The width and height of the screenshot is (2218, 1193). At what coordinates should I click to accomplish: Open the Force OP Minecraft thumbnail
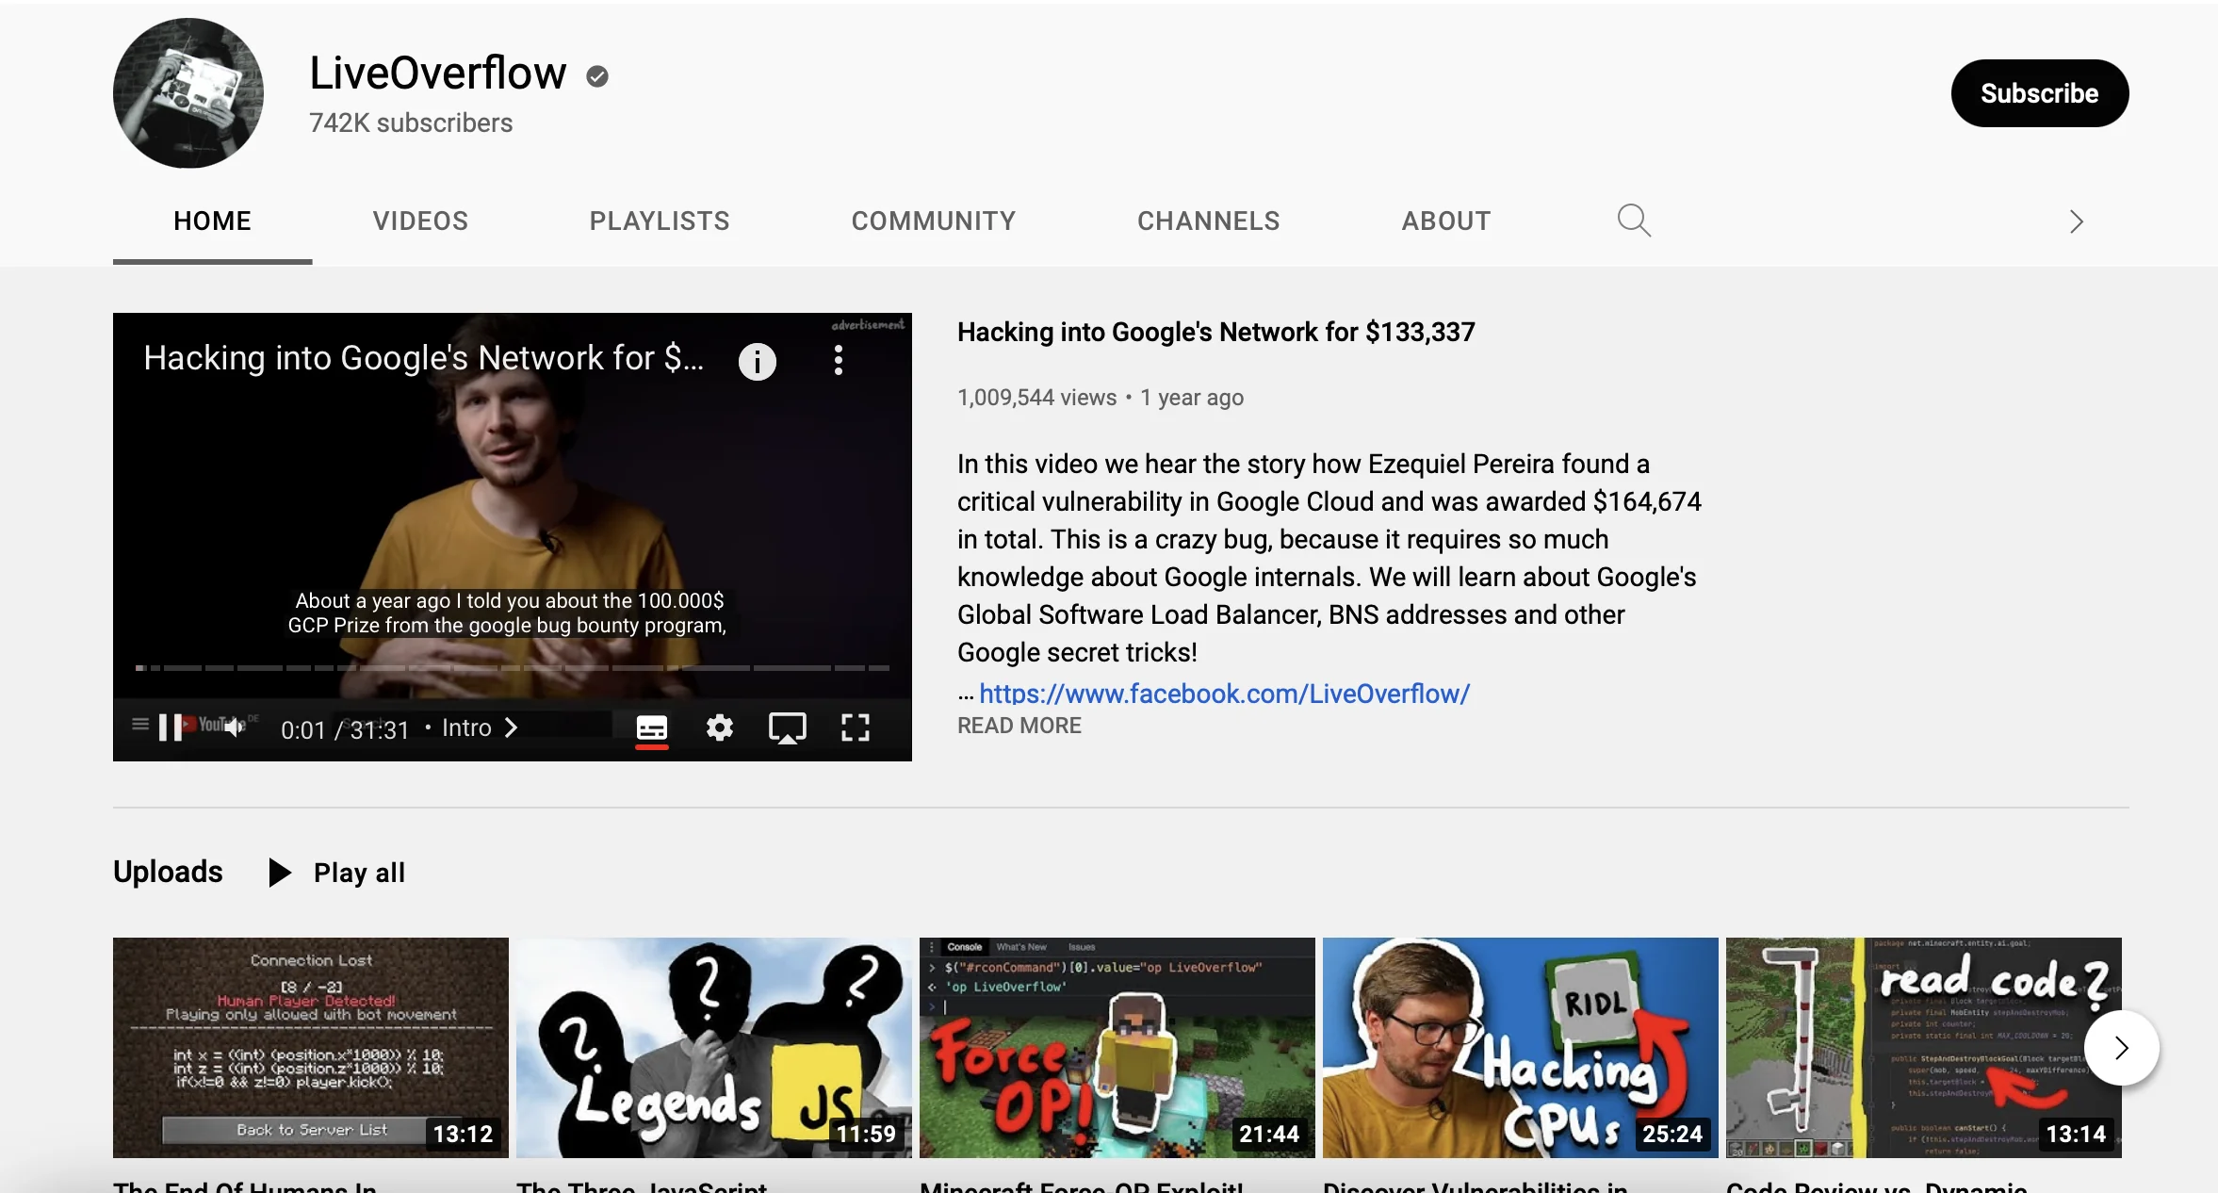click(x=1117, y=1048)
